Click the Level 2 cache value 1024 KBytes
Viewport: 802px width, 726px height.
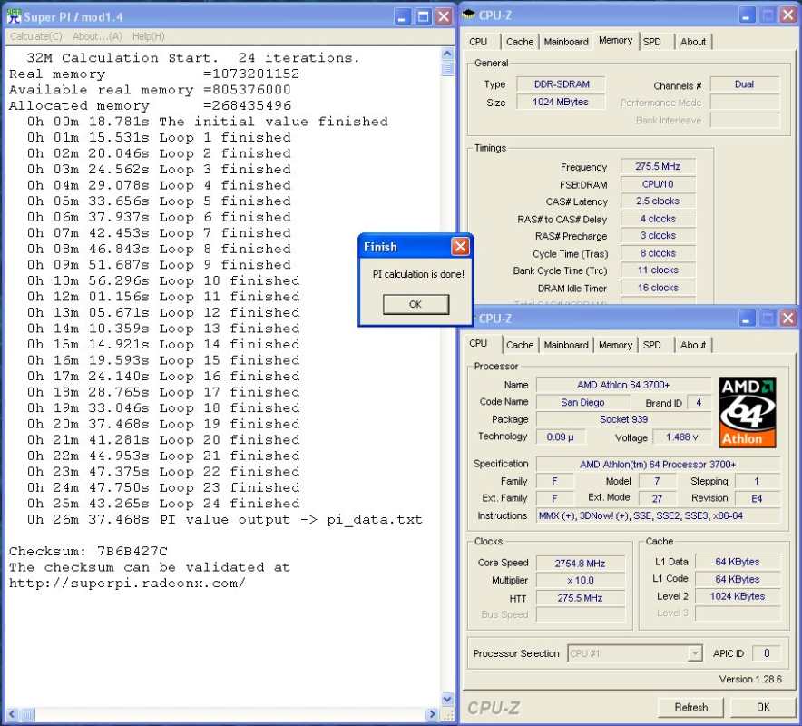point(738,596)
